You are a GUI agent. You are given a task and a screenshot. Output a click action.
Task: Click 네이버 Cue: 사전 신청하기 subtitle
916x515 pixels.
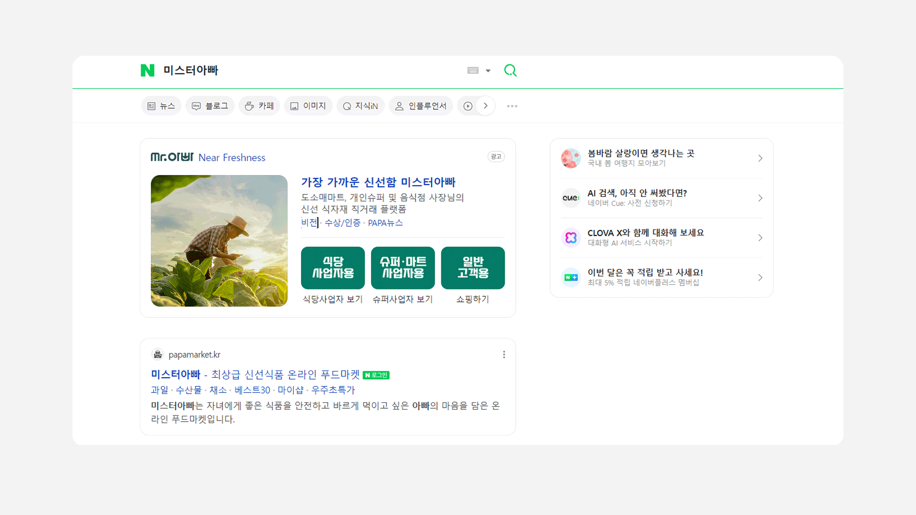click(x=630, y=203)
